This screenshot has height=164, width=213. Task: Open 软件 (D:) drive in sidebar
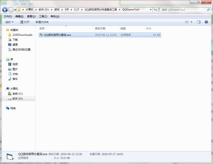[18, 99]
